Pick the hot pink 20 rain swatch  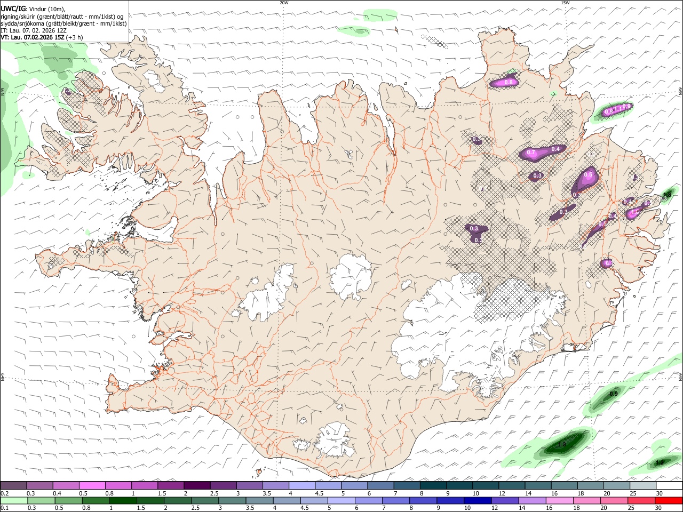614,501
